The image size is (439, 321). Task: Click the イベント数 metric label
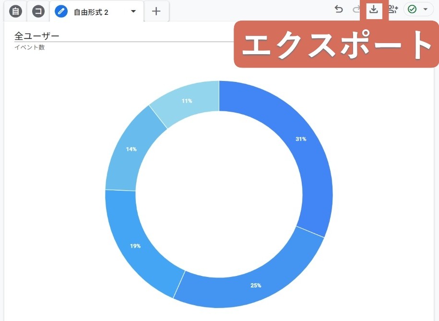30,47
